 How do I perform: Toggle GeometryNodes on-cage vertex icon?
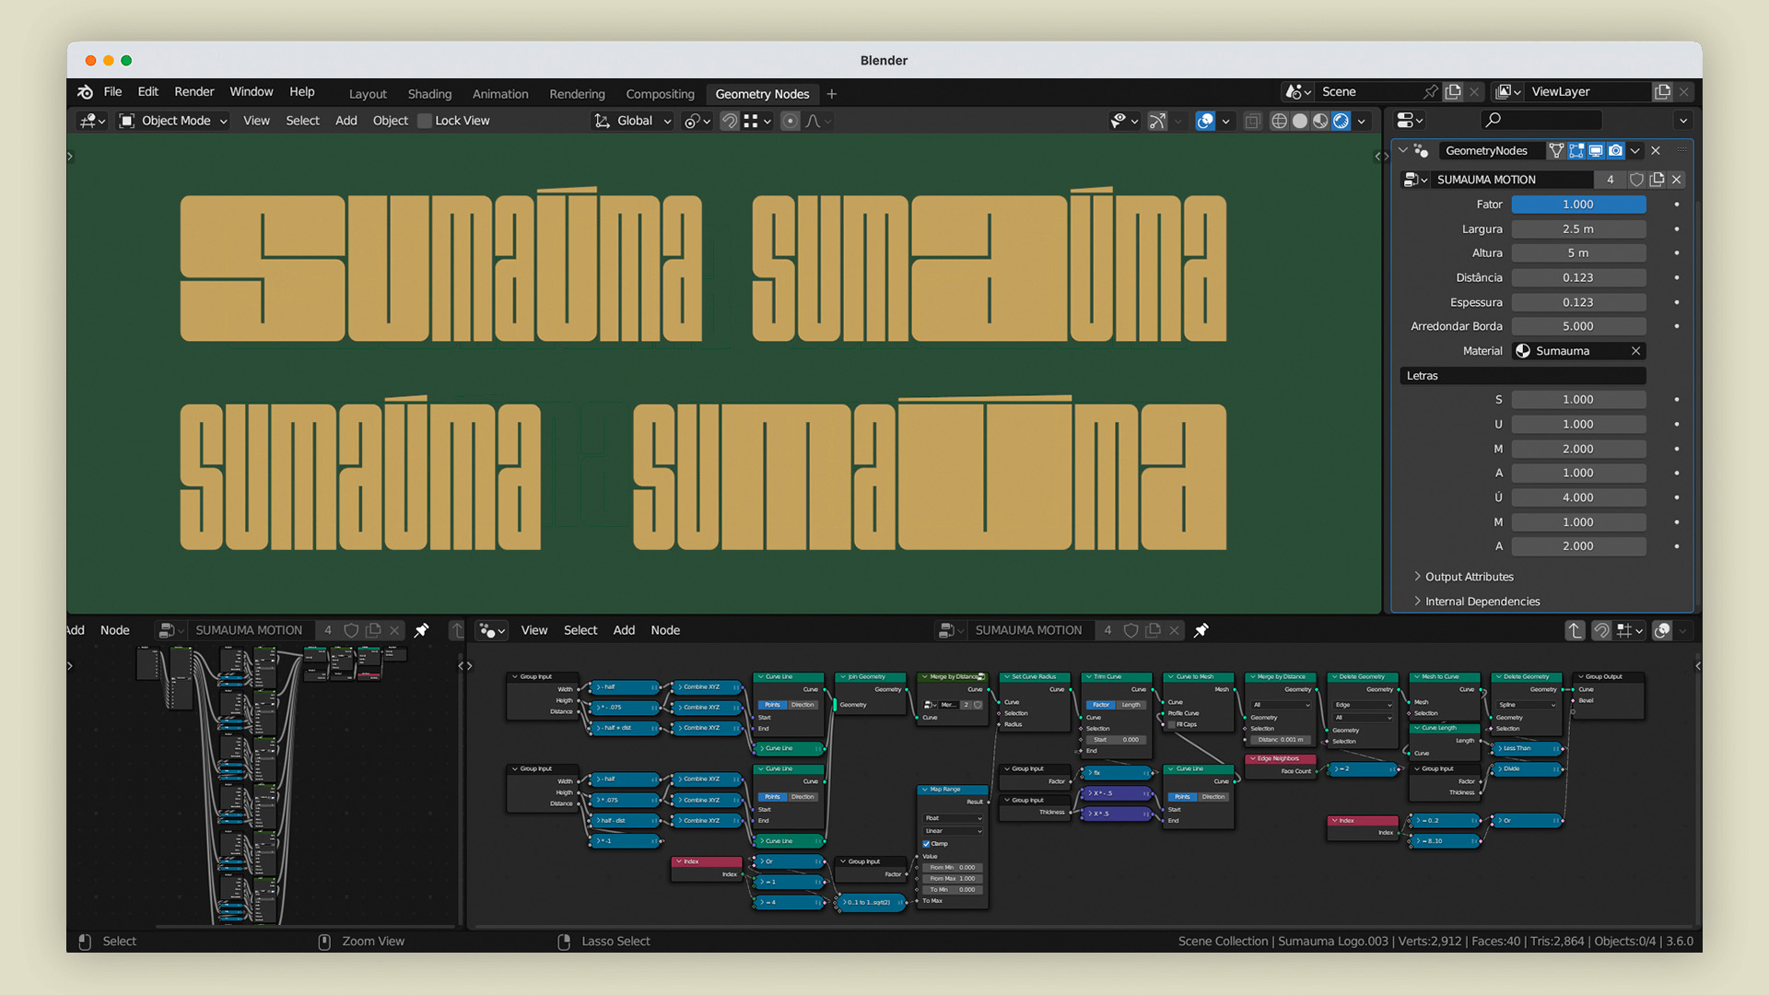tap(1556, 151)
